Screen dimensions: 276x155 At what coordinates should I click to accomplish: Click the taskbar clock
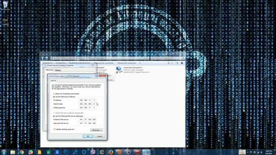(x=269, y=152)
